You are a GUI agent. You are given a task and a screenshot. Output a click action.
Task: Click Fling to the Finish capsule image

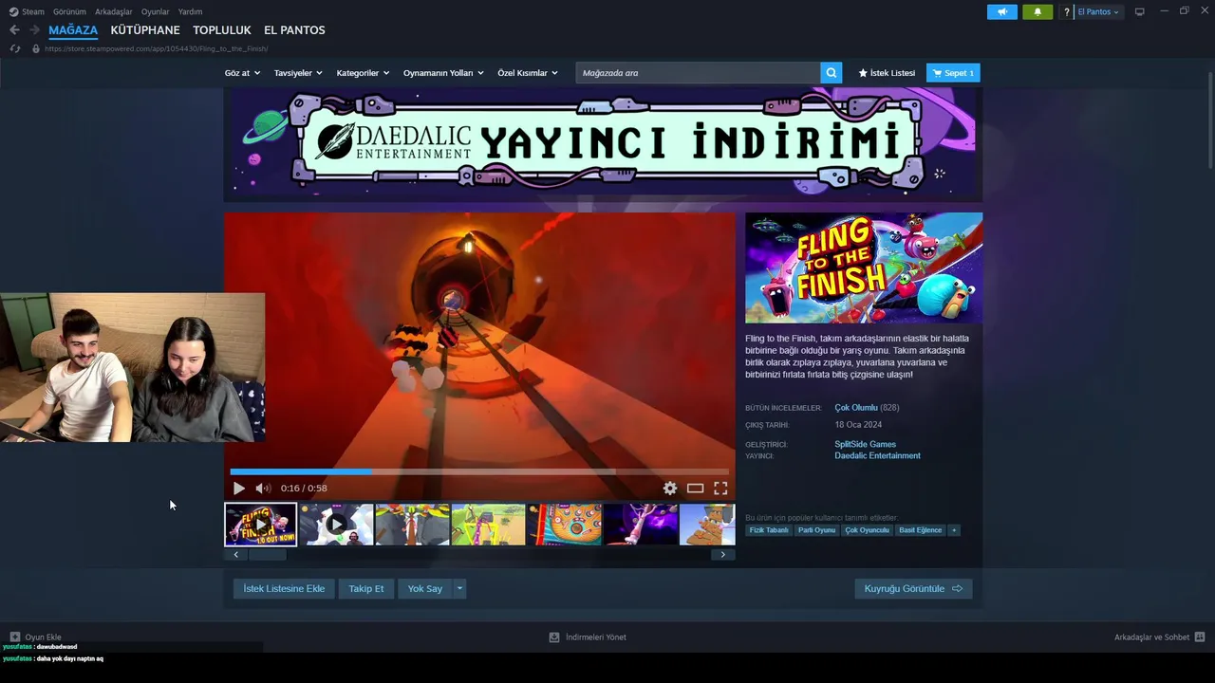[864, 268]
